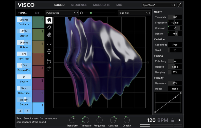Toggle Legato on switch
The width and height of the screenshot is (201, 128).
[24, 77]
